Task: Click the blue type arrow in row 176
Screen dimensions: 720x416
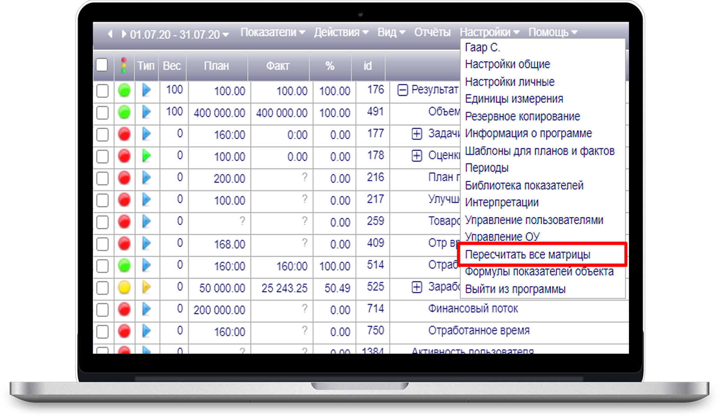Action: tap(146, 90)
